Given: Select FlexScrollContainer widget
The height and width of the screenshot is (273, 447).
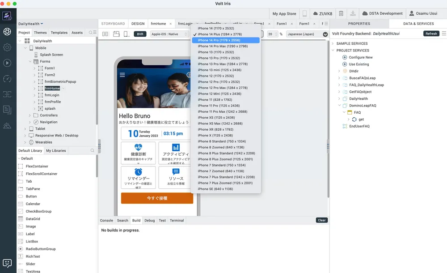Looking at the screenshot, I should tap(41, 174).
